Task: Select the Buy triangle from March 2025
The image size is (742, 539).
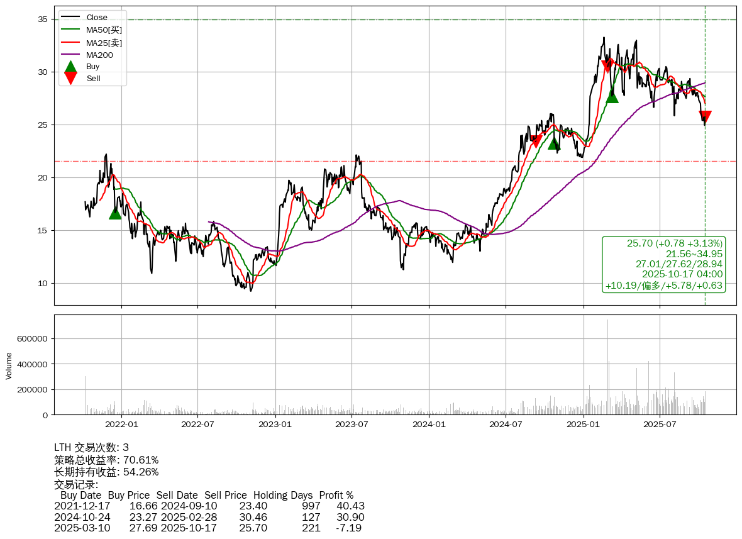Action: [612, 96]
